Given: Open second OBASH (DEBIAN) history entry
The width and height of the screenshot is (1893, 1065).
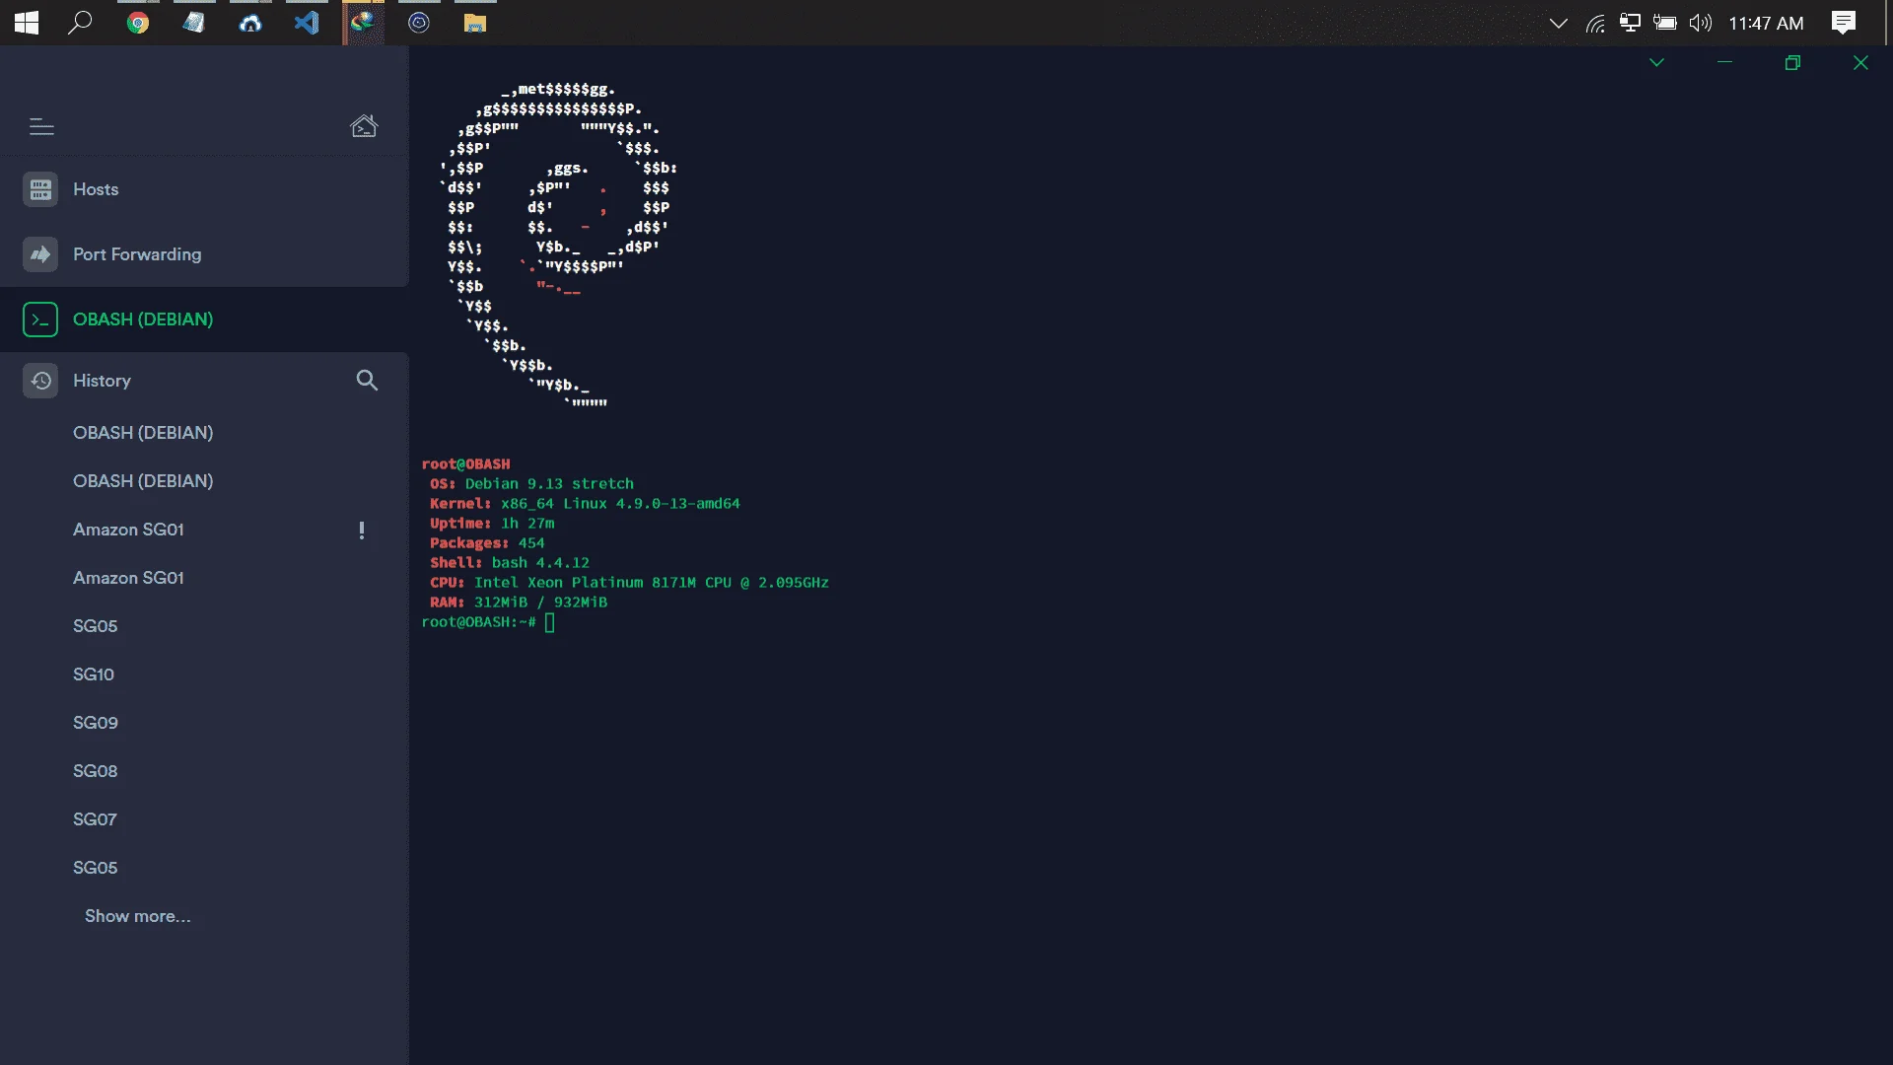Looking at the screenshot, I should pyautogui.click(x=143, y=481).
